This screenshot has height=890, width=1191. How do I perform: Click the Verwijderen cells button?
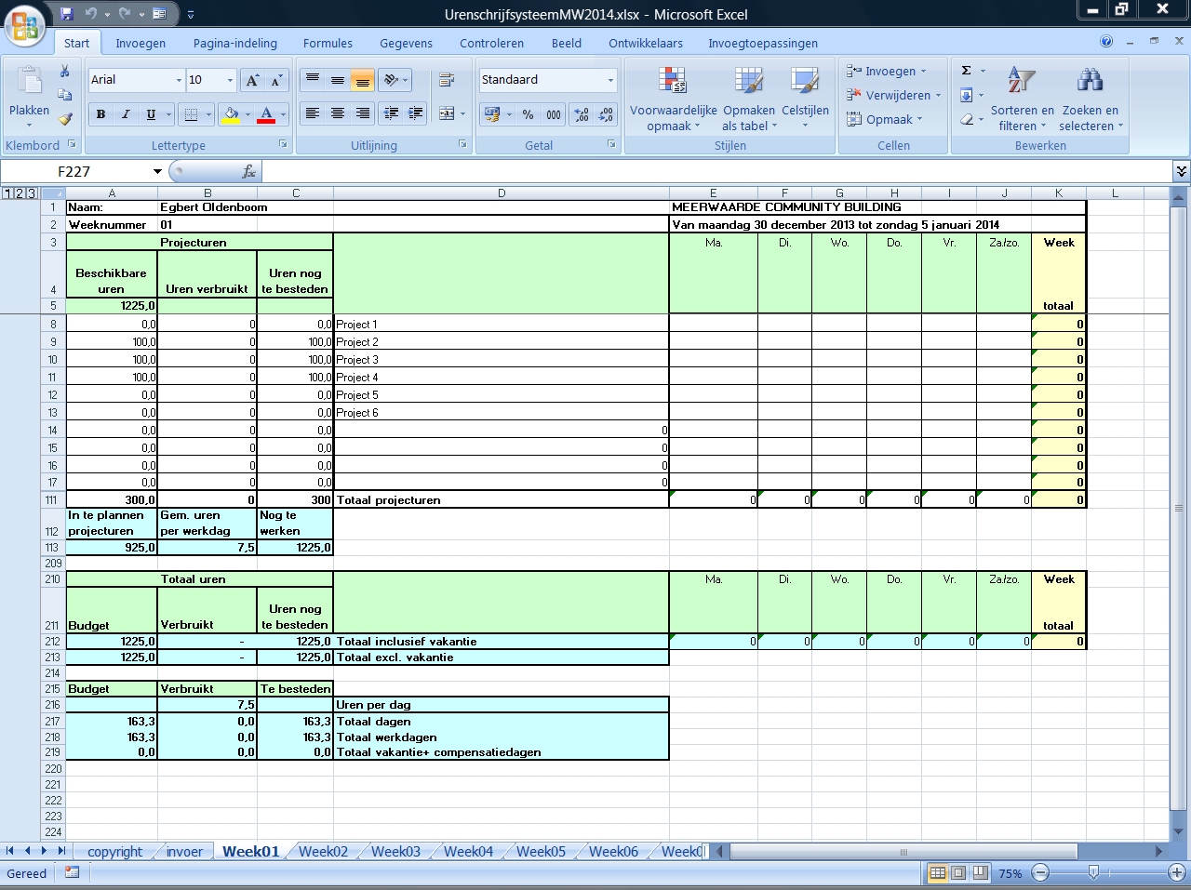coord(893,95)
